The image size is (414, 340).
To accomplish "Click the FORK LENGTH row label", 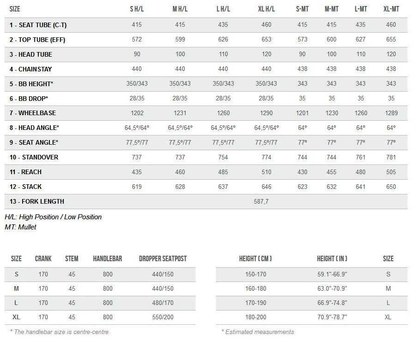I will 36,201.
